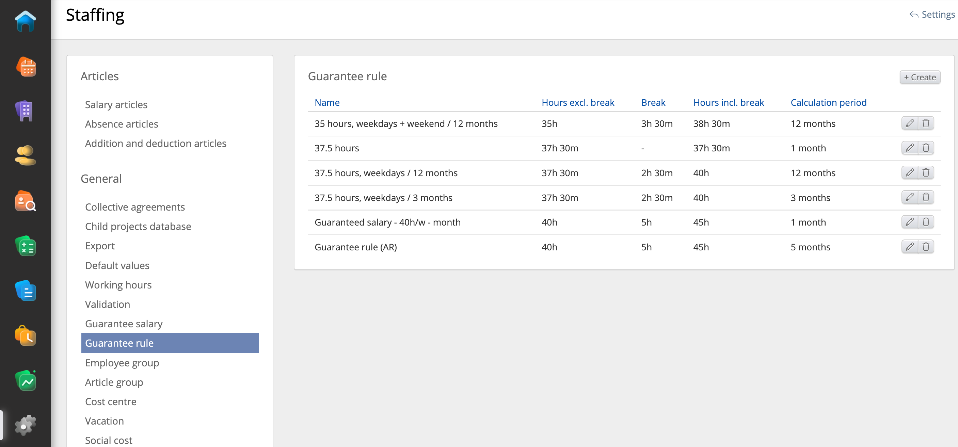Image resolution: width=958 pixels, height=447 pixels.
Task: Edit the 37.5 hours rule pencil icon
Action: pyautogui.click(x=909, y=148)
